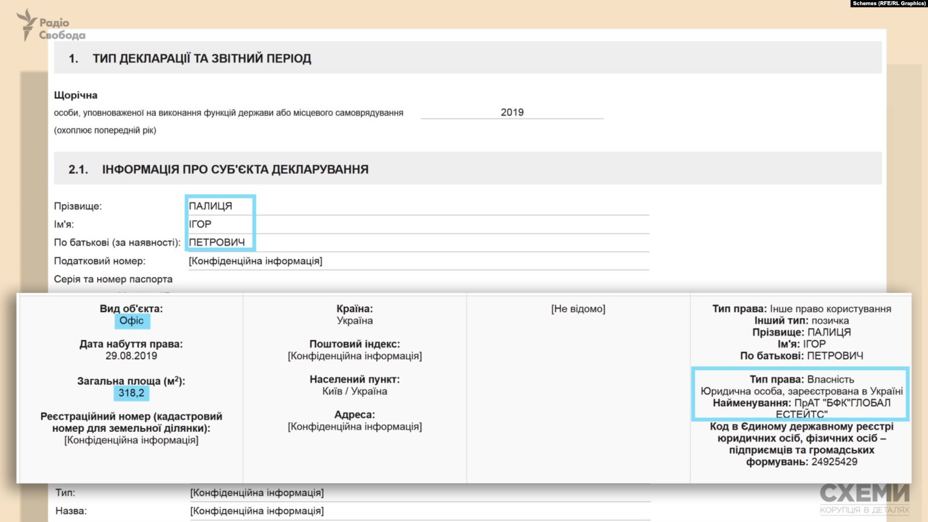Select the Щорічна declaration type text
The width and height of the screenshot is (928, 522).
76,95
